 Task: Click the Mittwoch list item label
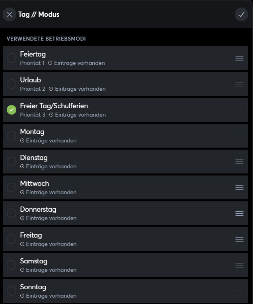pos(35,183)
